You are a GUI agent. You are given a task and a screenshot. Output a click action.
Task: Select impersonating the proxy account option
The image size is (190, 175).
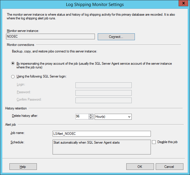pyautogui.click(x=13, y=64)
